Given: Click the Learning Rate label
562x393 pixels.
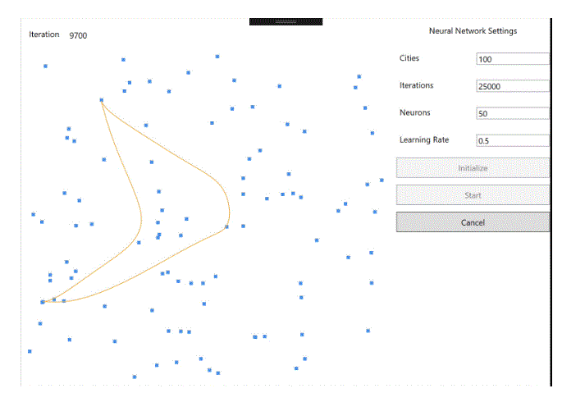Looking at the screenshot, I should pyautogui.click(x=424, y=139).
